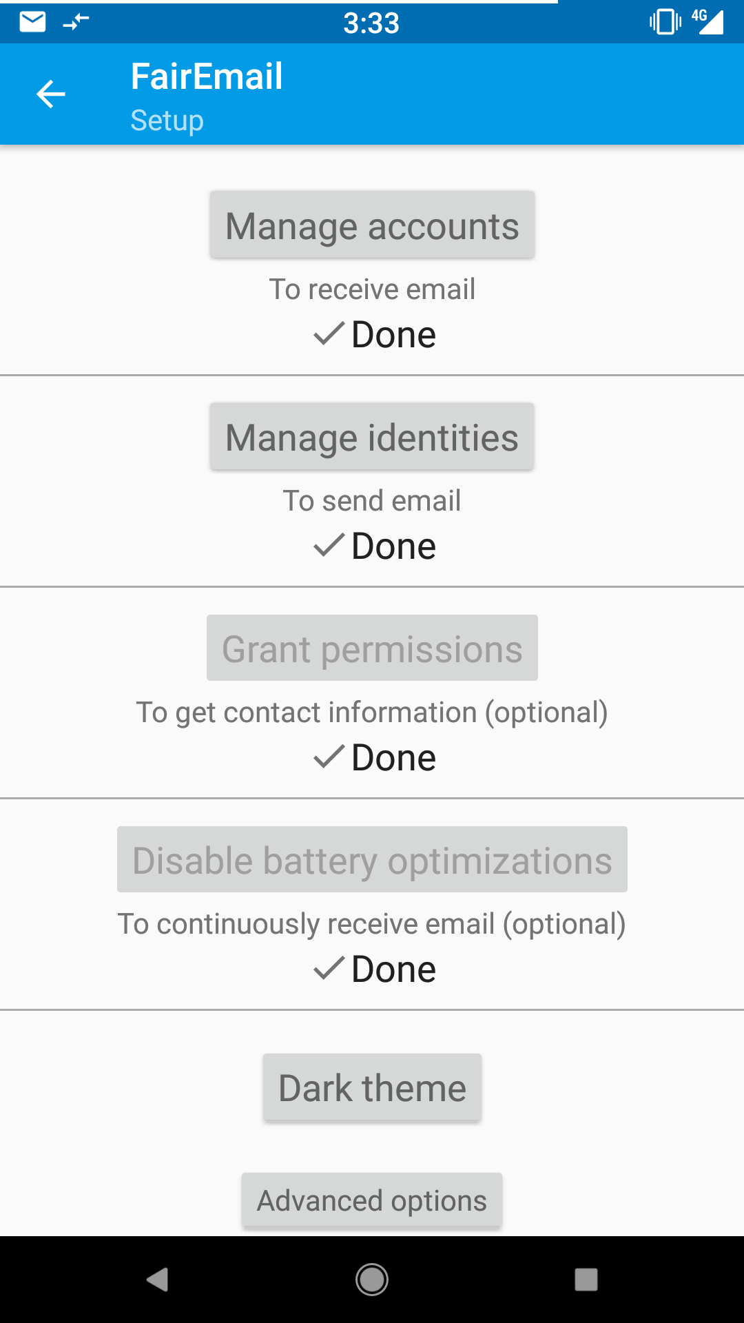Tap "To continuously receive email (optional)" text
The width and height of the screenshot is (744, 1323).
[372, 924]
